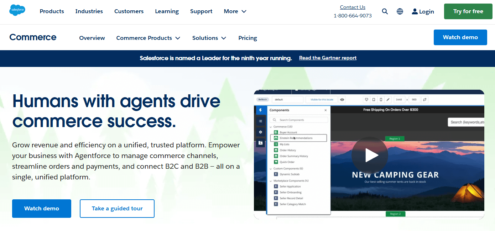Open the search magnifier in the top navigation

pos(385,11)
